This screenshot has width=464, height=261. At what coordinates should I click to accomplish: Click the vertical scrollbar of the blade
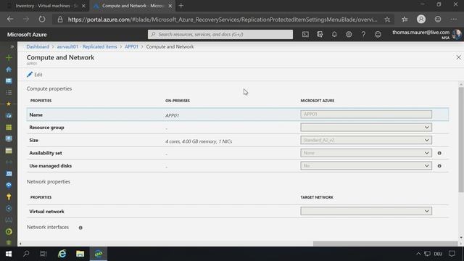tap(461, 139)
